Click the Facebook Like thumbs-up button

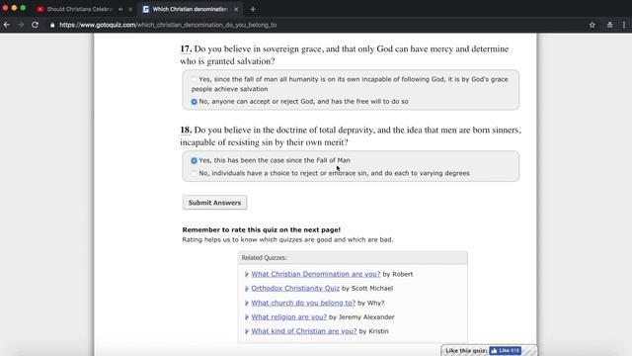[x=505, y=350]
